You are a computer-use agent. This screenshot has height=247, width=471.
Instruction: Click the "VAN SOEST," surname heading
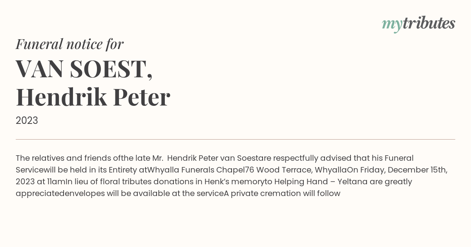pos(84,69)
